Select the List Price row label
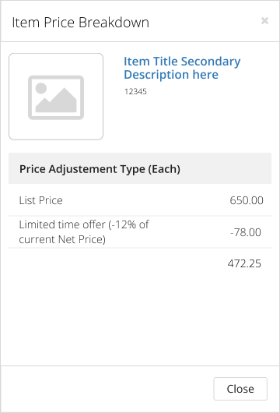The image size is (280, 413). click(40, 200)
